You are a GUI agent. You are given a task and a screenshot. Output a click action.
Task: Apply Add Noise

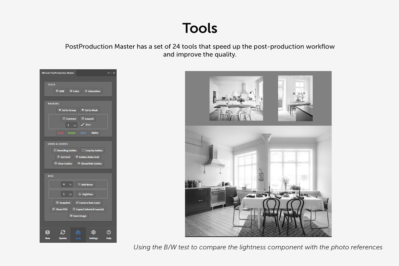coord(85,184)
